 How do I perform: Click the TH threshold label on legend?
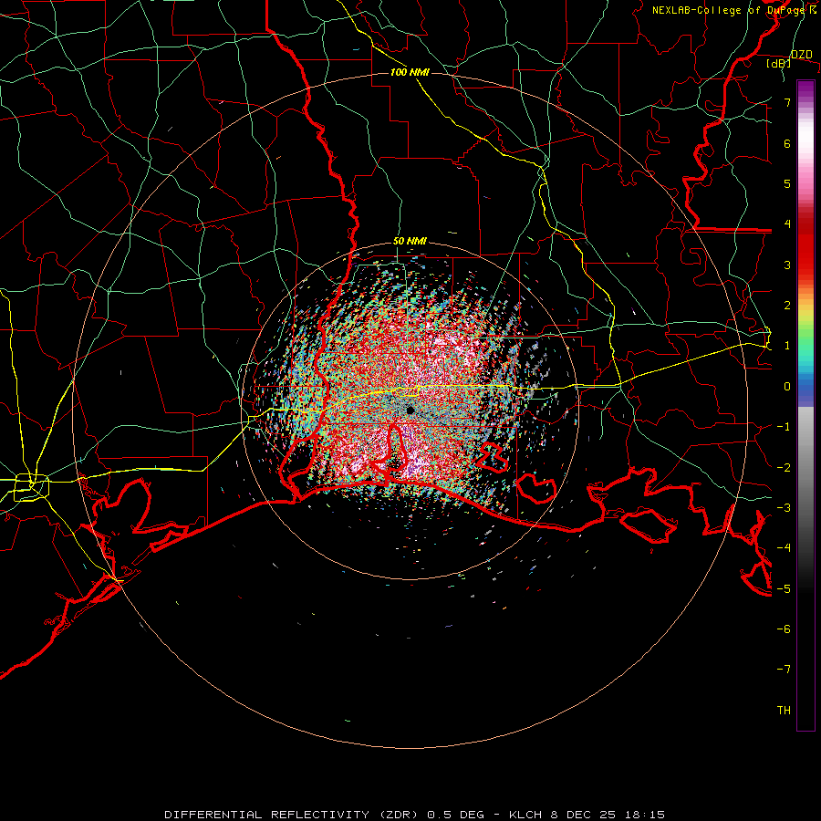(784, 711)
